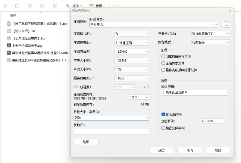
Task: Expand the 压缩等级 dropdown
Action: [131, 43]
